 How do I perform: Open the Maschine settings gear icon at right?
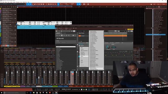pyautogui.click(x=129, y=31)
